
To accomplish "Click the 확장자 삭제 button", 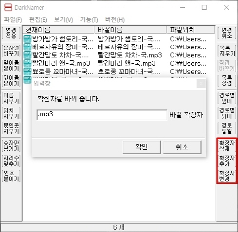I will [227, 146].
